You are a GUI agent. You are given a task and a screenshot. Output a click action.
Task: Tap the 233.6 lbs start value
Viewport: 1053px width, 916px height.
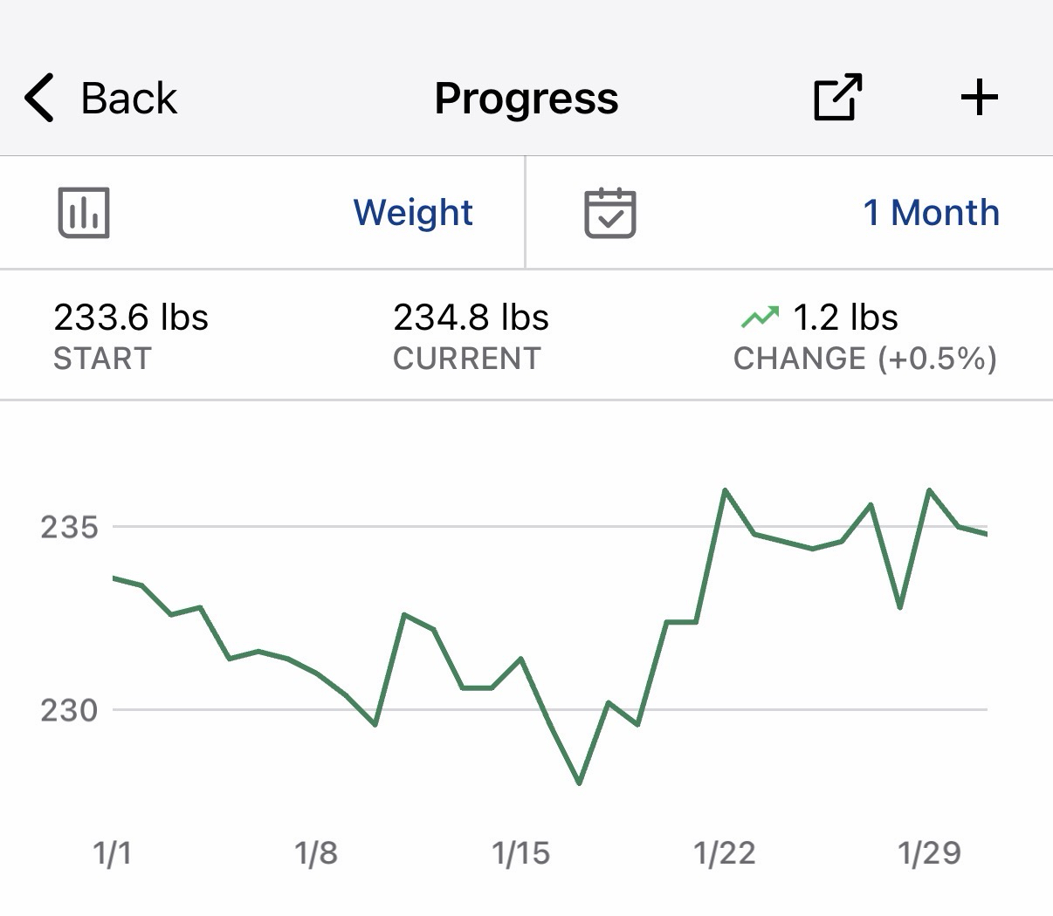[131, 318]
